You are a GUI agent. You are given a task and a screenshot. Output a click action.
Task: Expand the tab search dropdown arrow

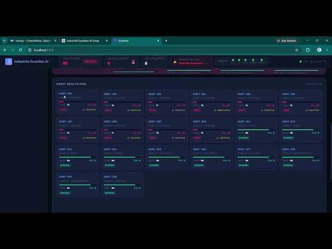pos(4,40)
